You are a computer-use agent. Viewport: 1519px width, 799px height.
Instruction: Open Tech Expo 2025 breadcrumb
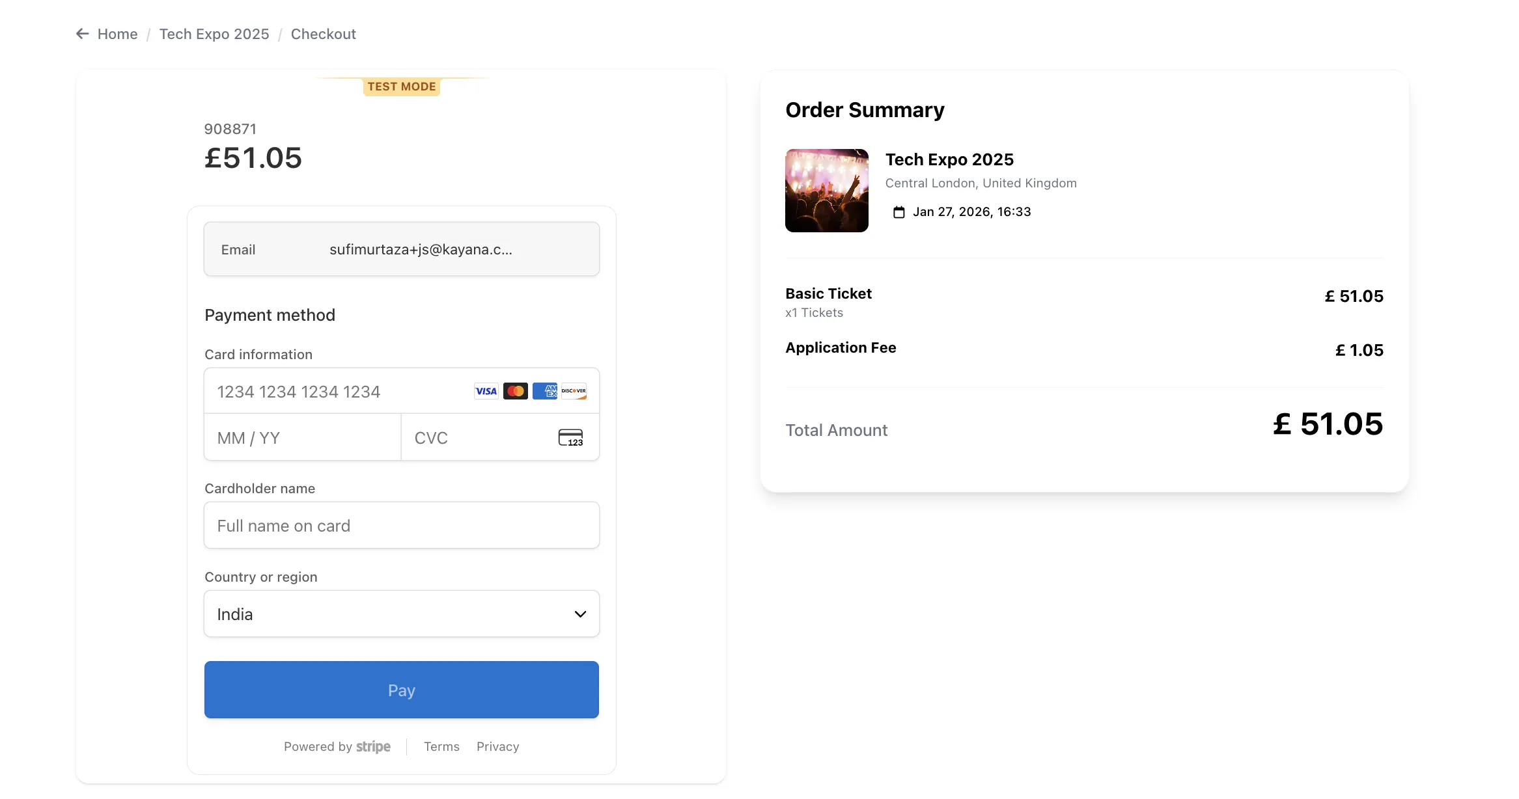point(214,34)
